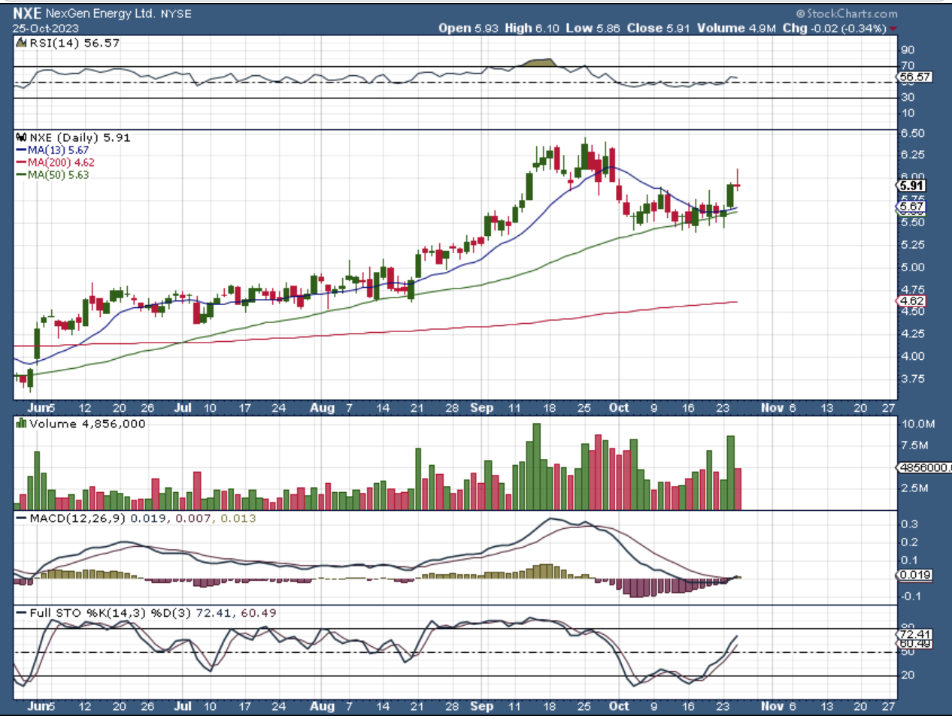Click the 5.67 moving average axis tag
952x719 pixels.
pyautogui.click(x=912, y=206)
